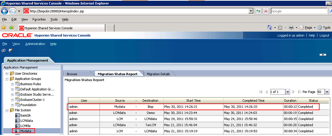Viewport: 332px width, 136px height.
Task: Open the Per Page 50 dropdown
Action: coord(327,92)
